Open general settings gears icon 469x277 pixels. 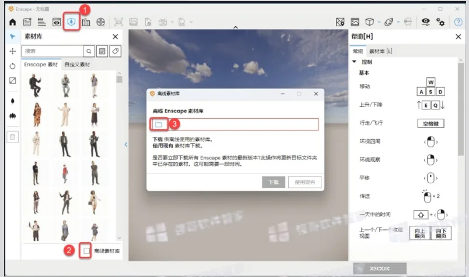[x=440, y=22]
